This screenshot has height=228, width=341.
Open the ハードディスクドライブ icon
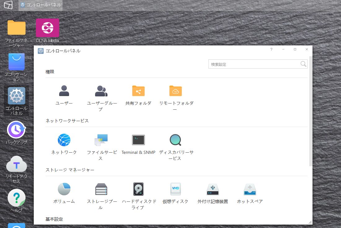pos(138,189)
